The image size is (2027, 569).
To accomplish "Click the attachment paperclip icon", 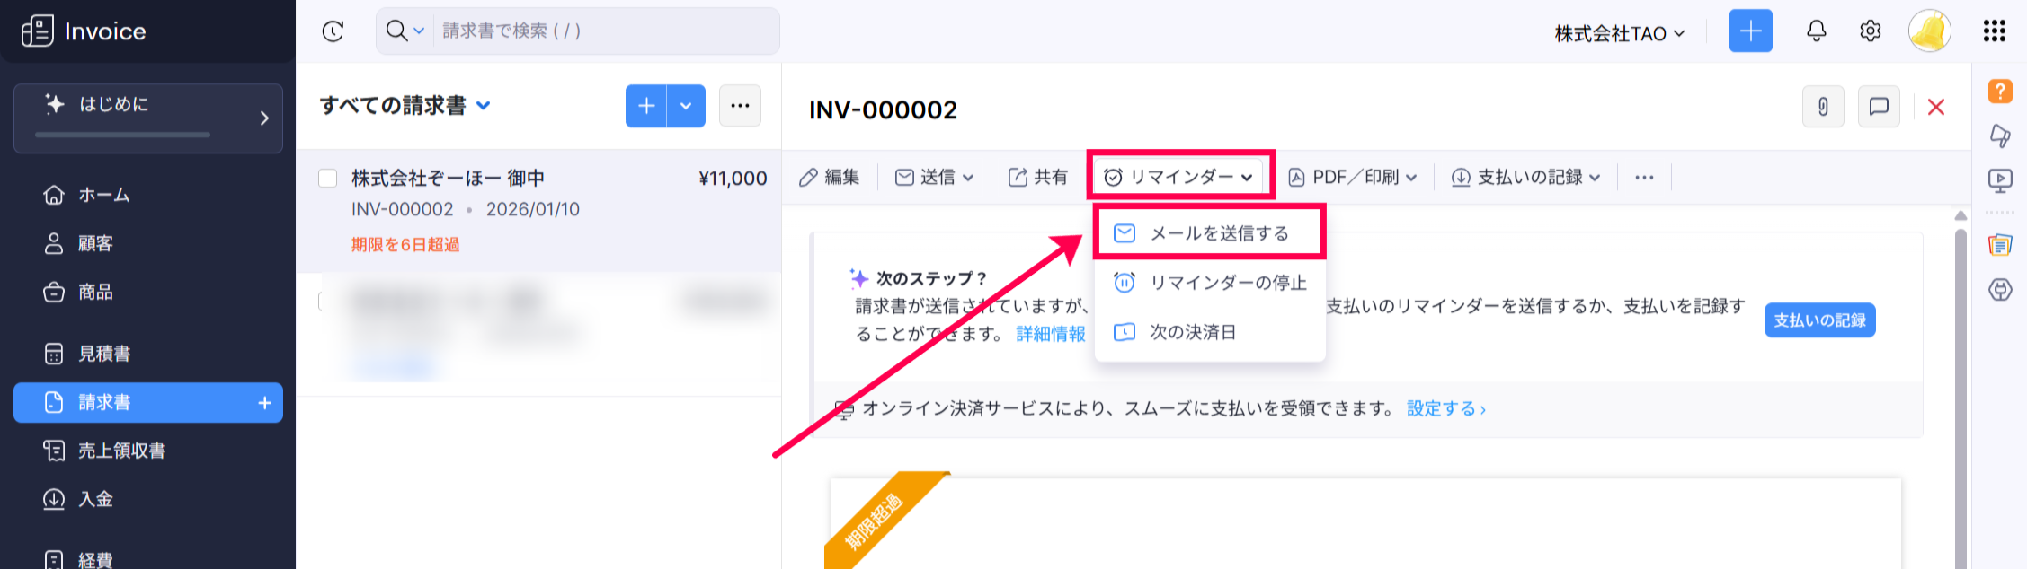I will tap(1823, 108).
